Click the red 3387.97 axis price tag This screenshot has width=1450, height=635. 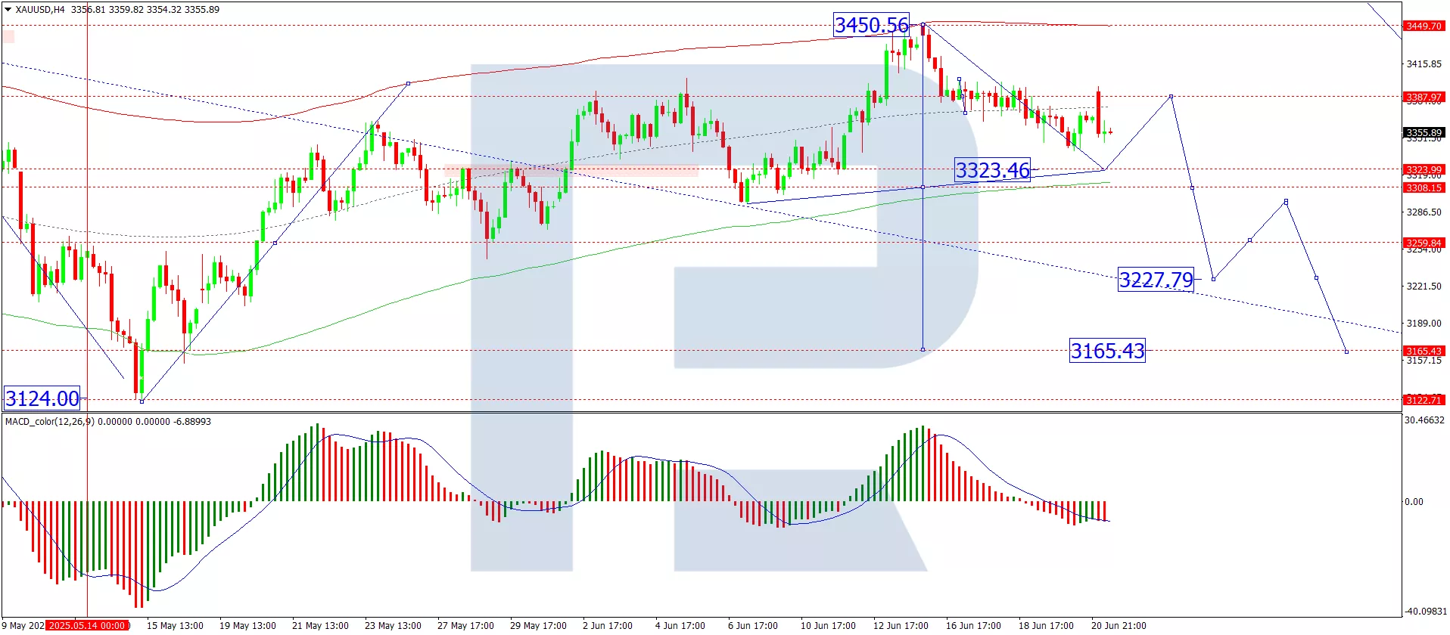[x=1424, y=97]
